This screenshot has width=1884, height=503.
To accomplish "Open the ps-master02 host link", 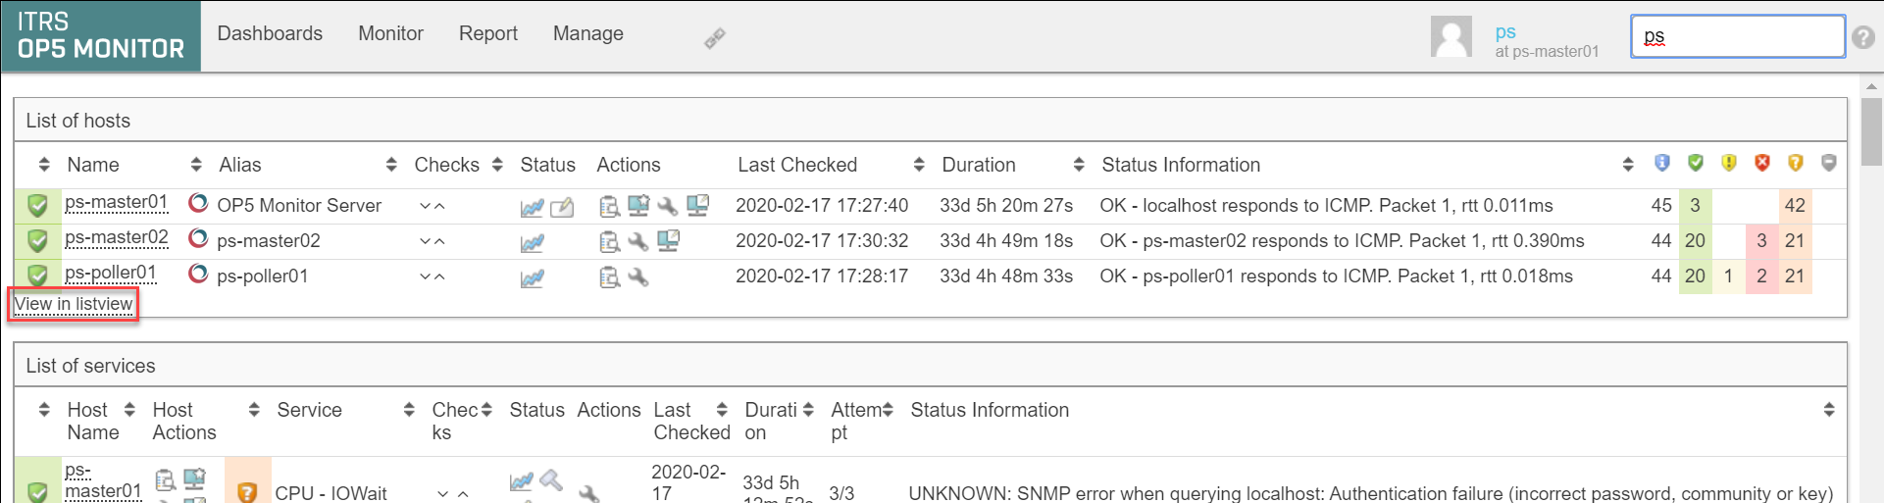I will coord(117,238).
